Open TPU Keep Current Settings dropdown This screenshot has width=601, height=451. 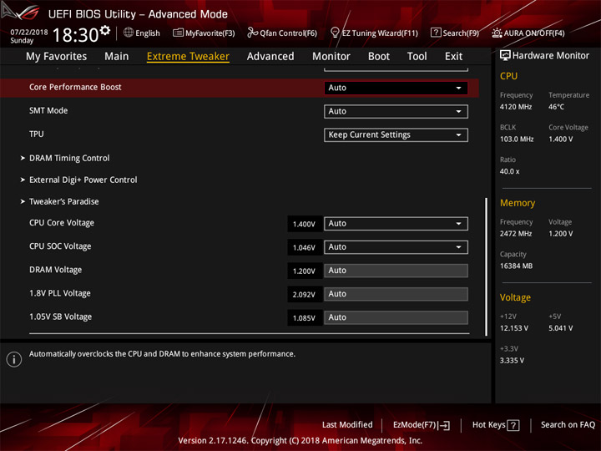coord(396,135)
